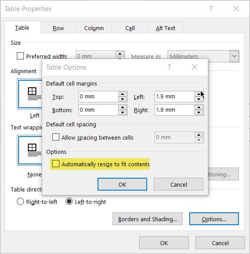This screenshot has height=254, width=250.
Task: Click the Preferred width input field
Action: pos(96,55)
